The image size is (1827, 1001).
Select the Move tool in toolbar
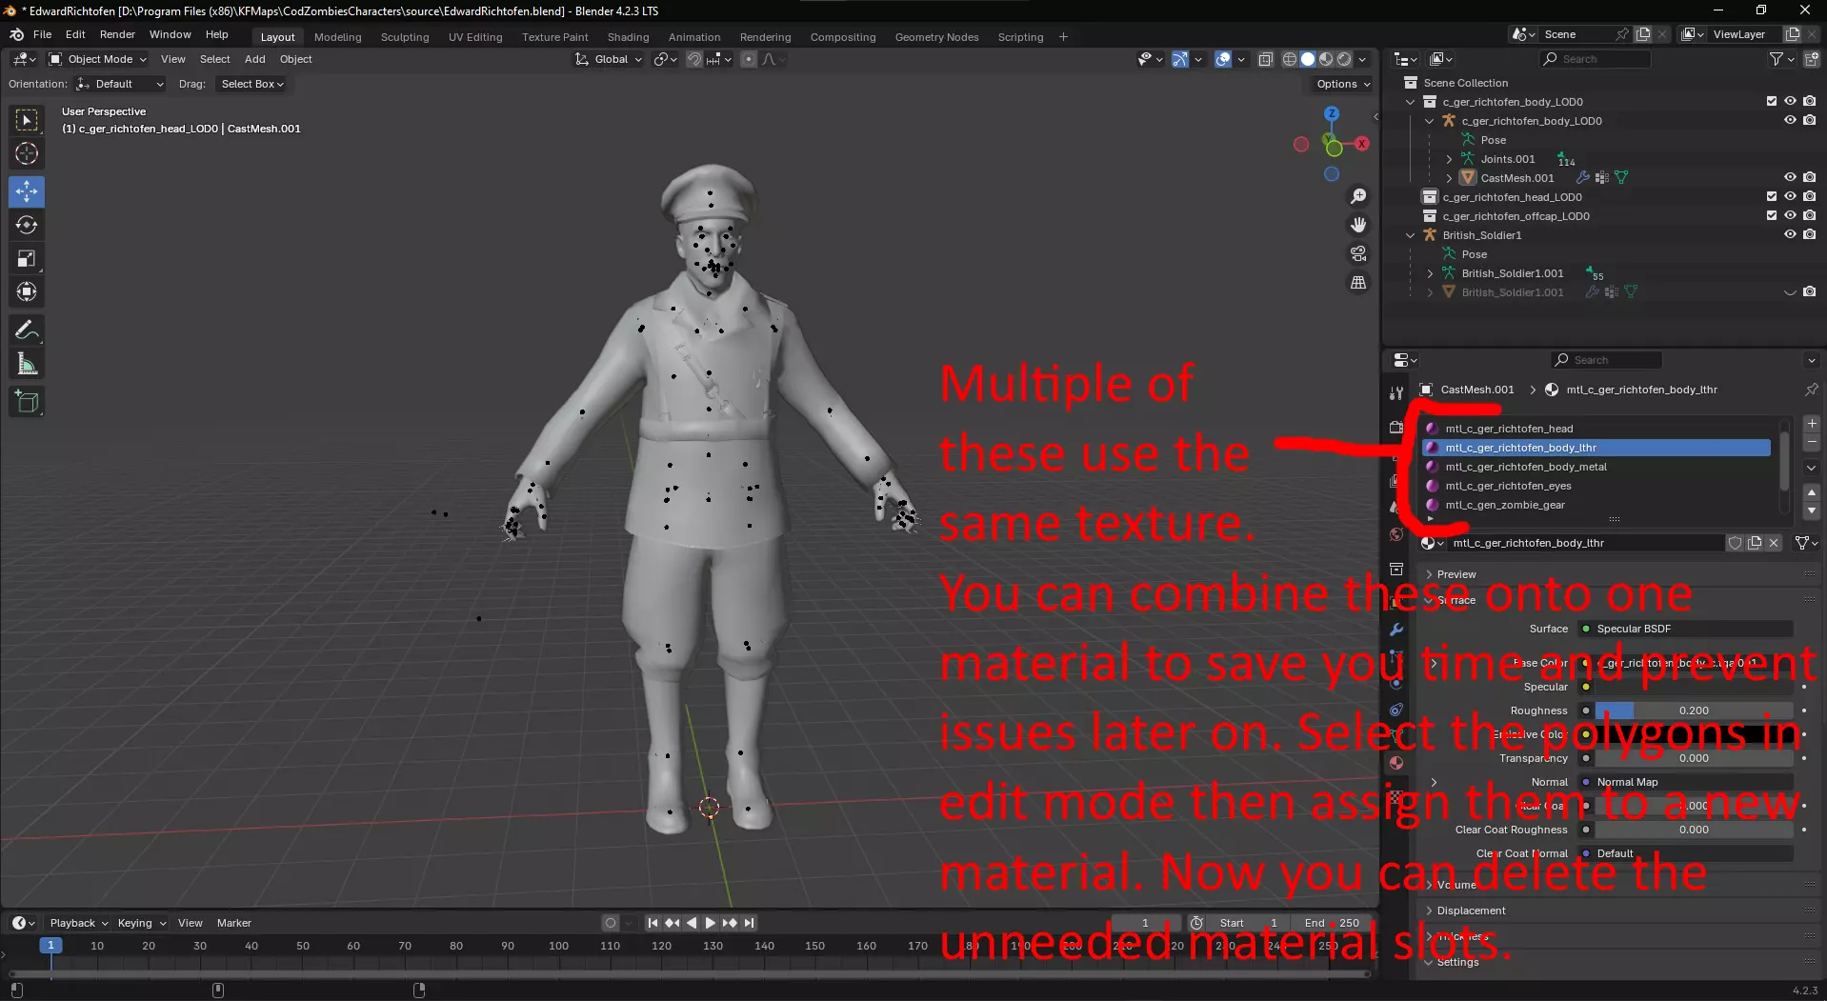[x=27, y=191]
